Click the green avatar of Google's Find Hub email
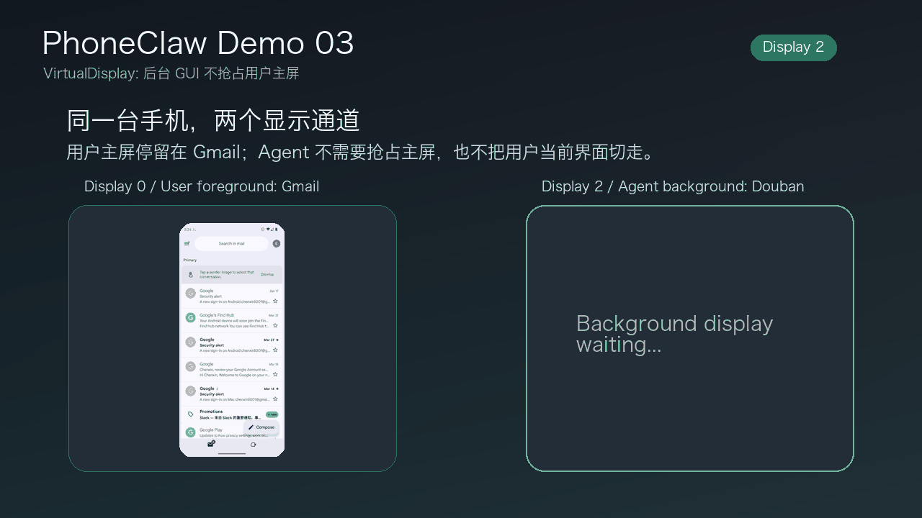Screen dimensions: 922x518 coord(190,318)
